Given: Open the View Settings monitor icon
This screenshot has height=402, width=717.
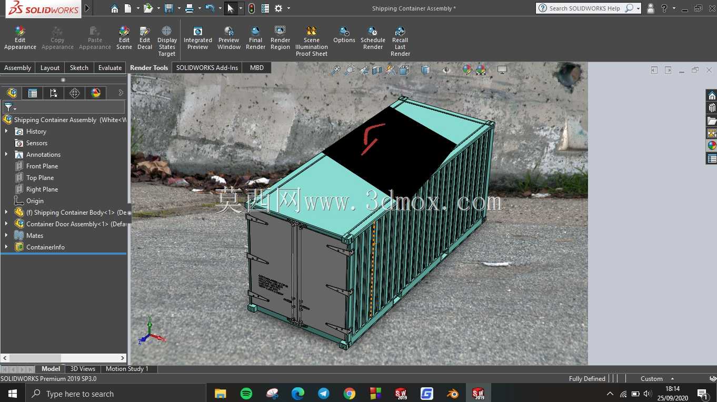Looking at the screenshot, I should tap(502, 70).
